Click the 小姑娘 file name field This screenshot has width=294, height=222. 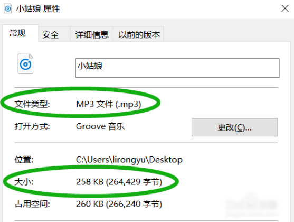tap(177, 68)
